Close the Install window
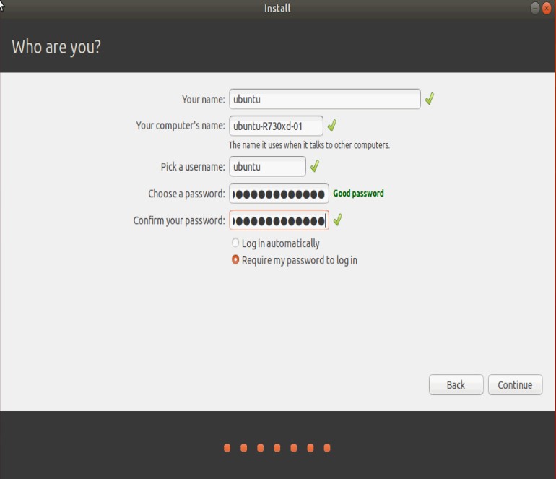This screenshot has width=556, height=479. pos(547,8)
